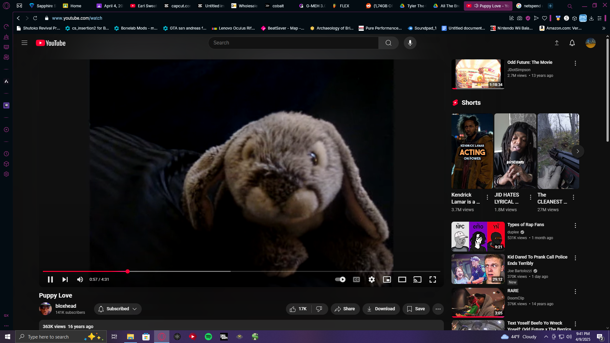Pause the Puppy Love video
The width and height of the screenshot is (610, 343).
pyautogui.click(x=50, y=279)
